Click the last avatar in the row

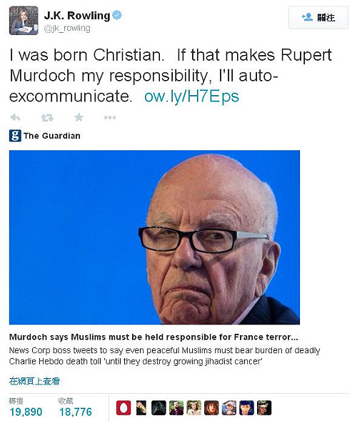click(264, 408)
